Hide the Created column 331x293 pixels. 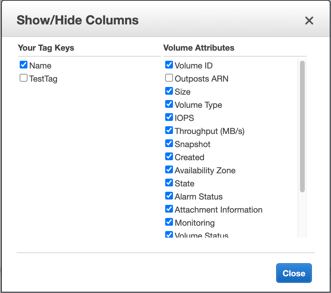[x=169, y=156]
